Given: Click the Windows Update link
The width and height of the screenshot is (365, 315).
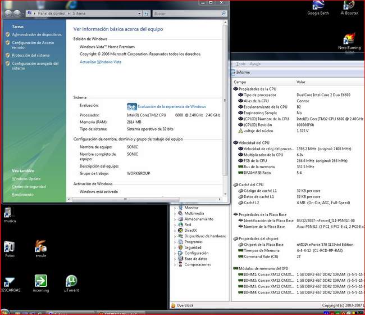Looking at the screenshot, I should pos(26,179).
